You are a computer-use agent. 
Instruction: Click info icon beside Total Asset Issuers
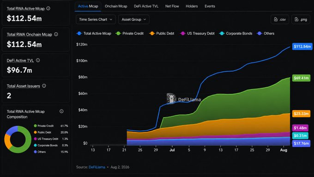click(44, 86)
